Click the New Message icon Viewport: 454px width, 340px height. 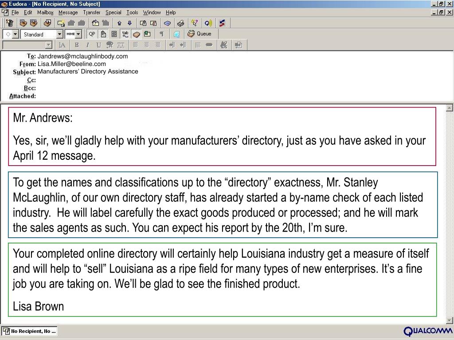(x=61, y=23)
